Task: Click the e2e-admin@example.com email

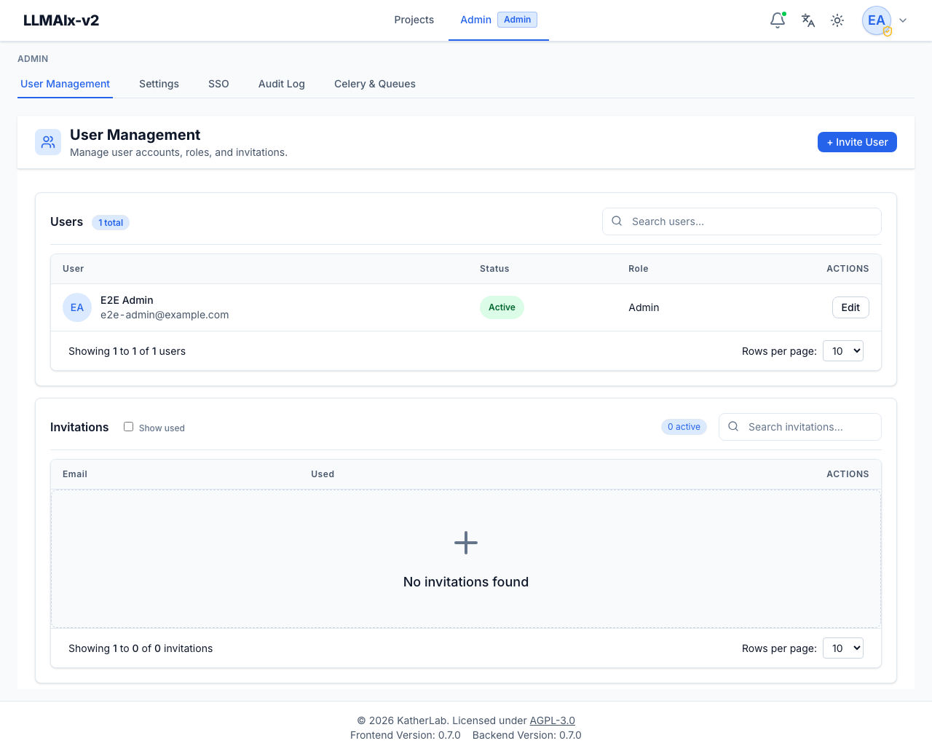Action: (x=165, y=315)
